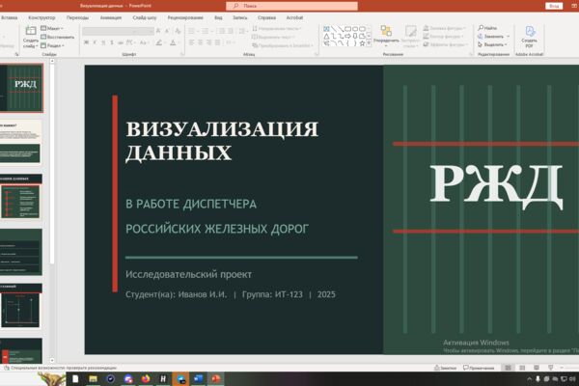579x386 pixels.
Task: Click the decrease indent level icon
Action: click(222, 31)
